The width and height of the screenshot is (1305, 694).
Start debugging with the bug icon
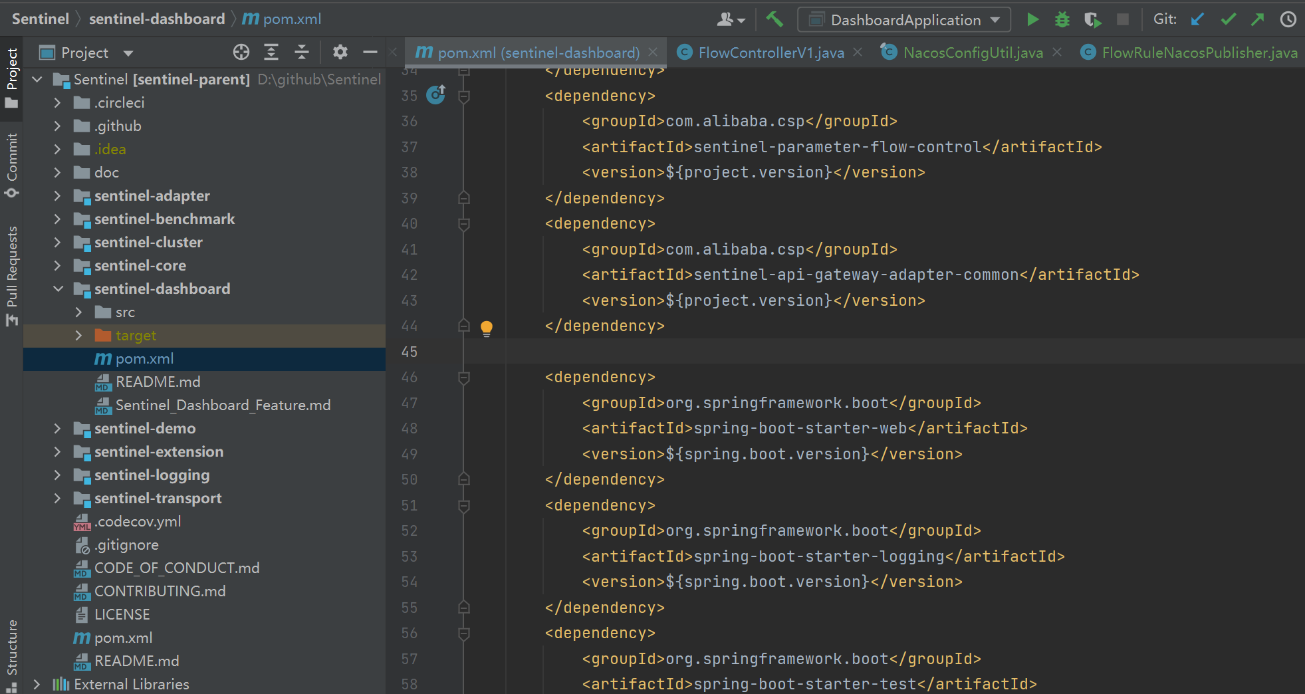pos(1062,19)
